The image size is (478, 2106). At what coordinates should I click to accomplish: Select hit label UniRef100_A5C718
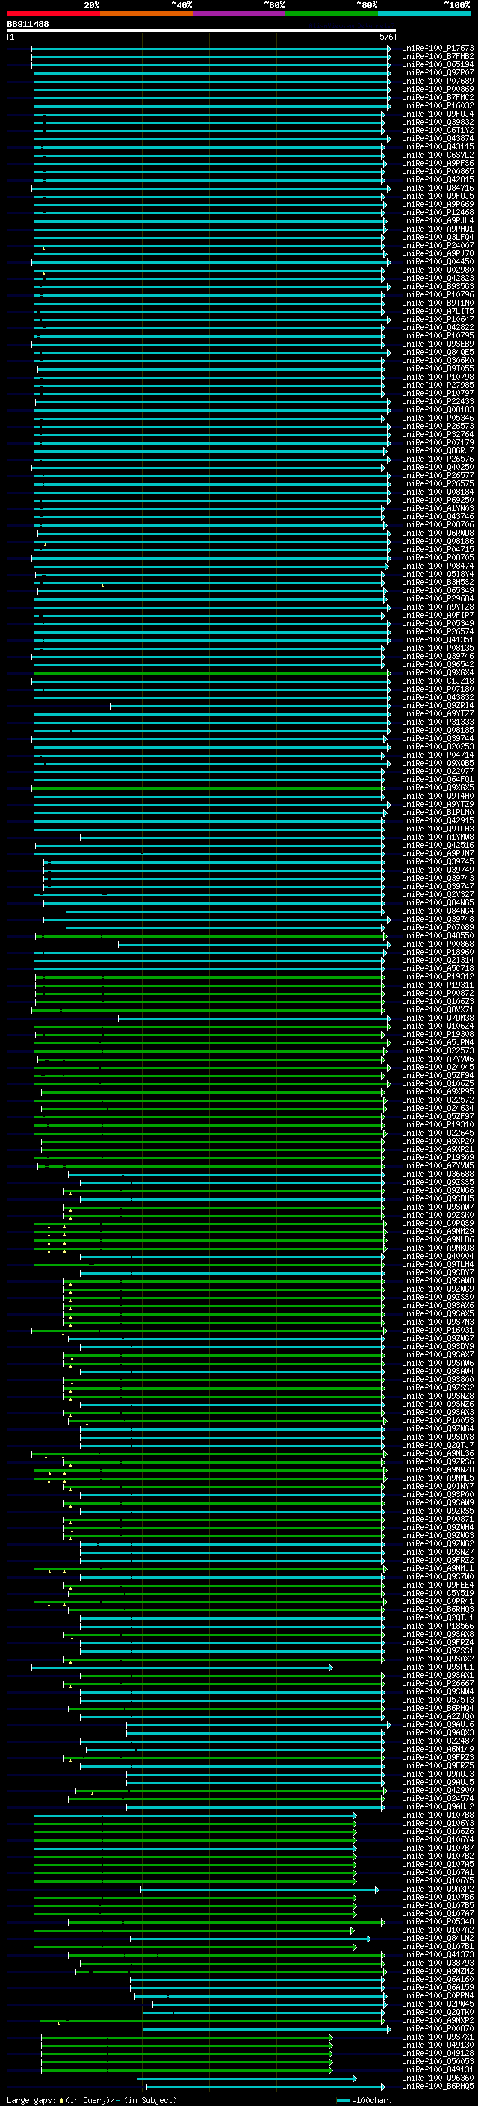[438, 968]
